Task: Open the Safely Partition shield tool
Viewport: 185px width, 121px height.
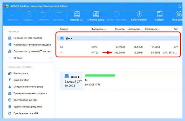Action: click(139, 14)
